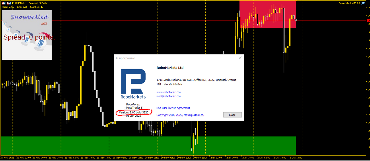Click the '03 Jun 2022' build date
370x161 pixels.
pyautogui.click(x=134, y=116)
